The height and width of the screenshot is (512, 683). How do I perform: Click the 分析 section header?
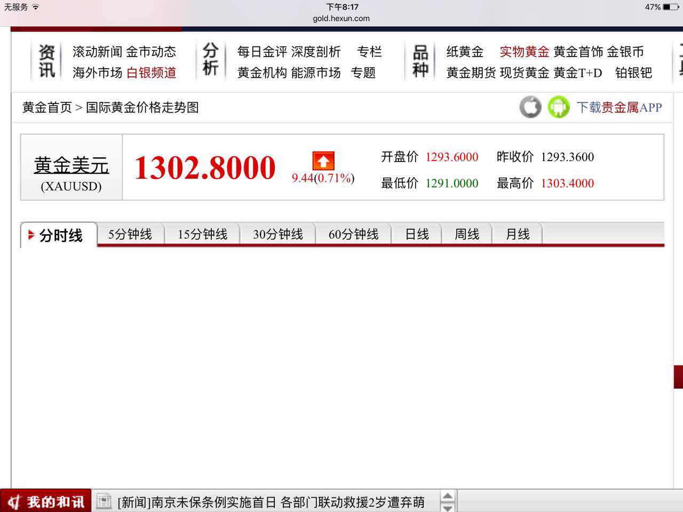210,59
